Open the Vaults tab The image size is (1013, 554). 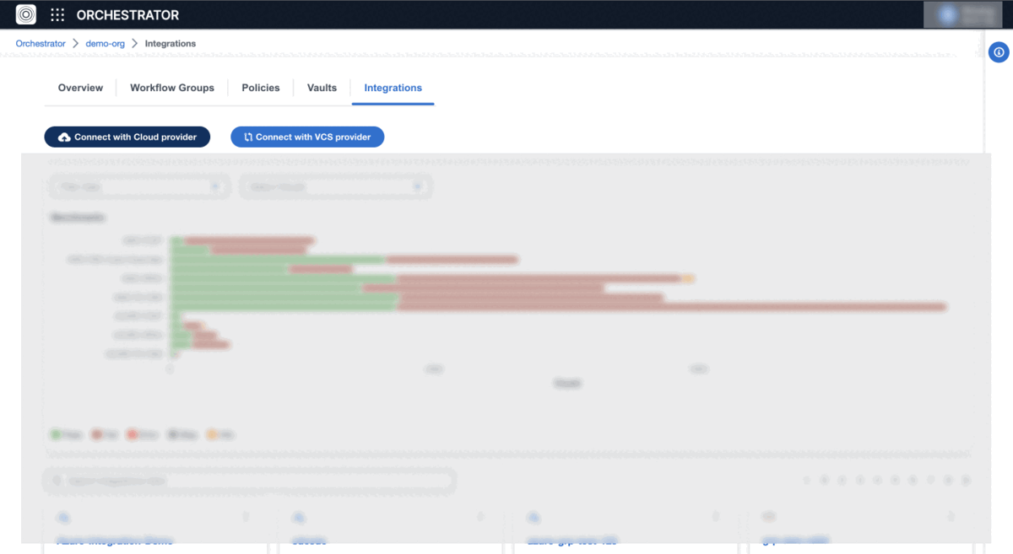point(321,88)
